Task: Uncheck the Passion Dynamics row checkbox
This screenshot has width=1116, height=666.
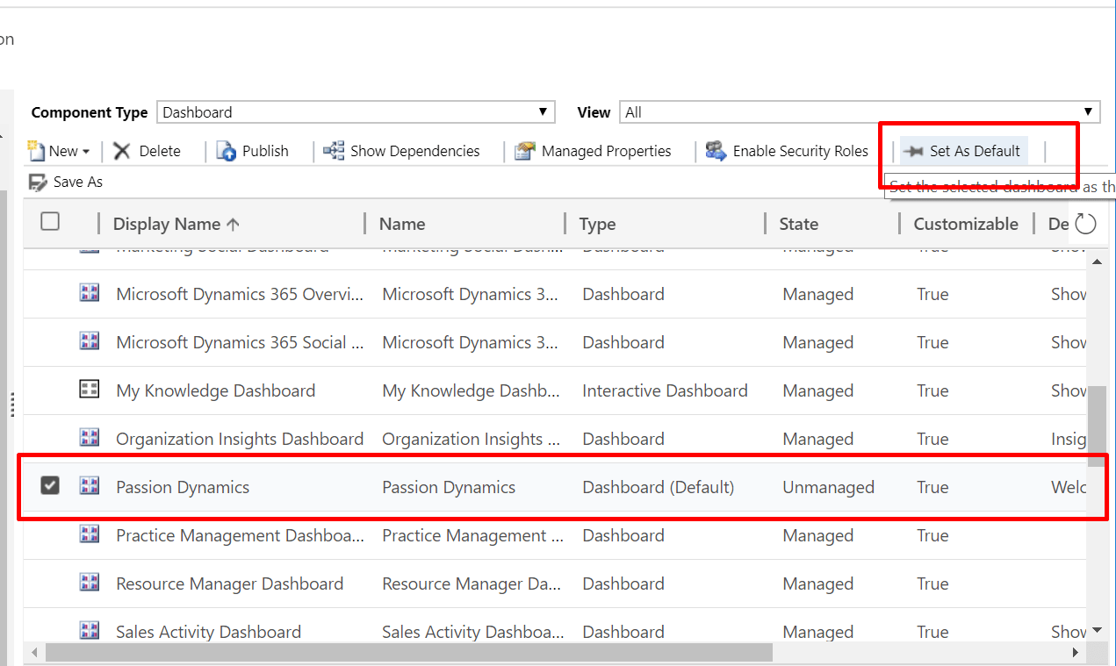Action: 50,485
